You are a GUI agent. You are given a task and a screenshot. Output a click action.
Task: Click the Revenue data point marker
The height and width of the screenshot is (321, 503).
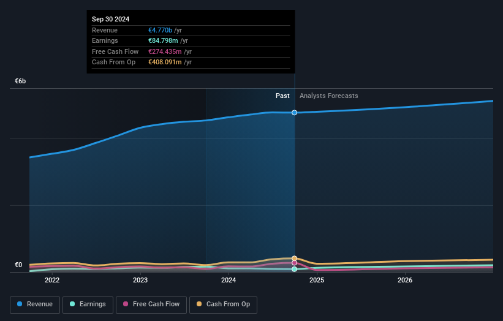(295, 113)
